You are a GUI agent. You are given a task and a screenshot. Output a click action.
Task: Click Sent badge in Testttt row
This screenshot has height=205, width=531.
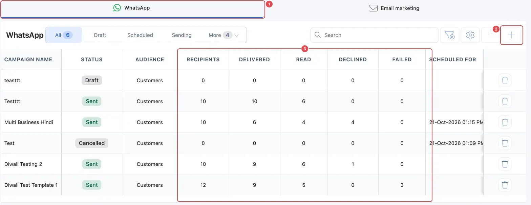(x=92, y=101)
